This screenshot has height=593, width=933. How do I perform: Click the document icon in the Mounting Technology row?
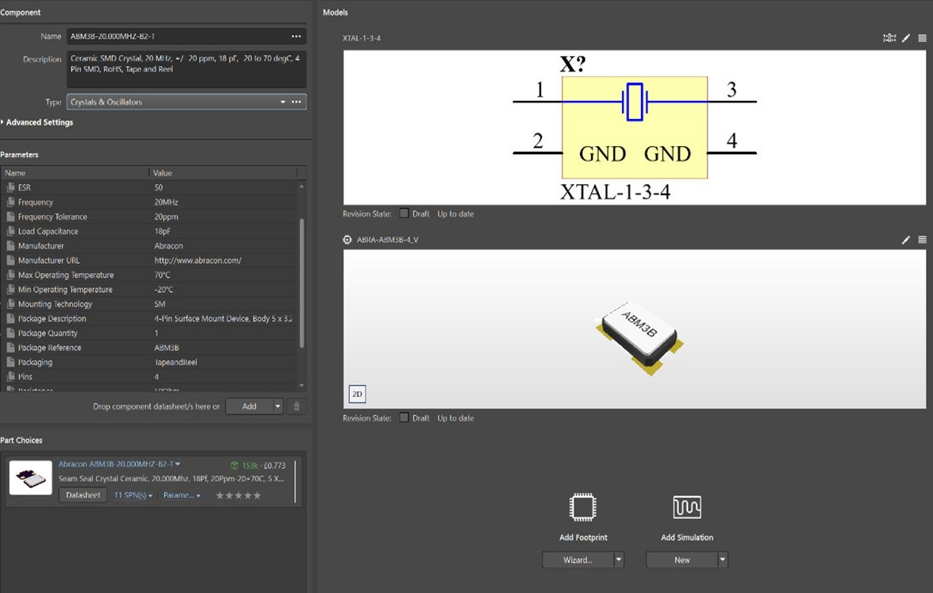(x=10, y=304)
